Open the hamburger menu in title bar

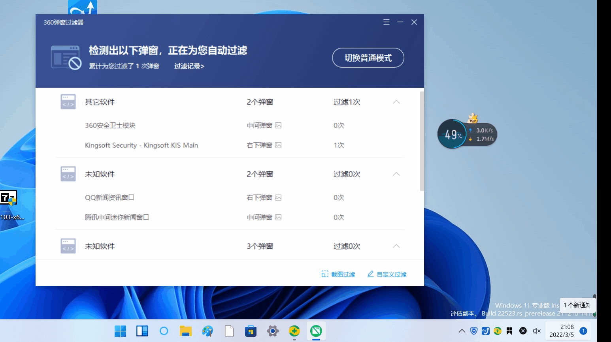386,22
